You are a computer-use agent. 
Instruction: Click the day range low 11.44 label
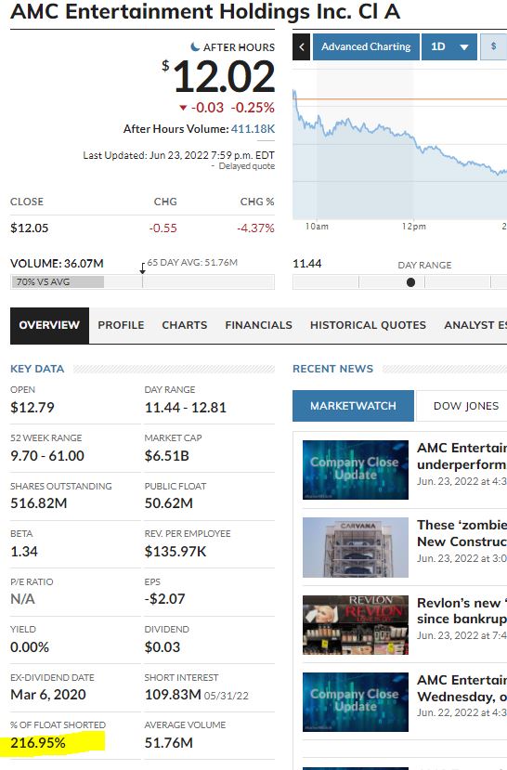tap(307, 264)
